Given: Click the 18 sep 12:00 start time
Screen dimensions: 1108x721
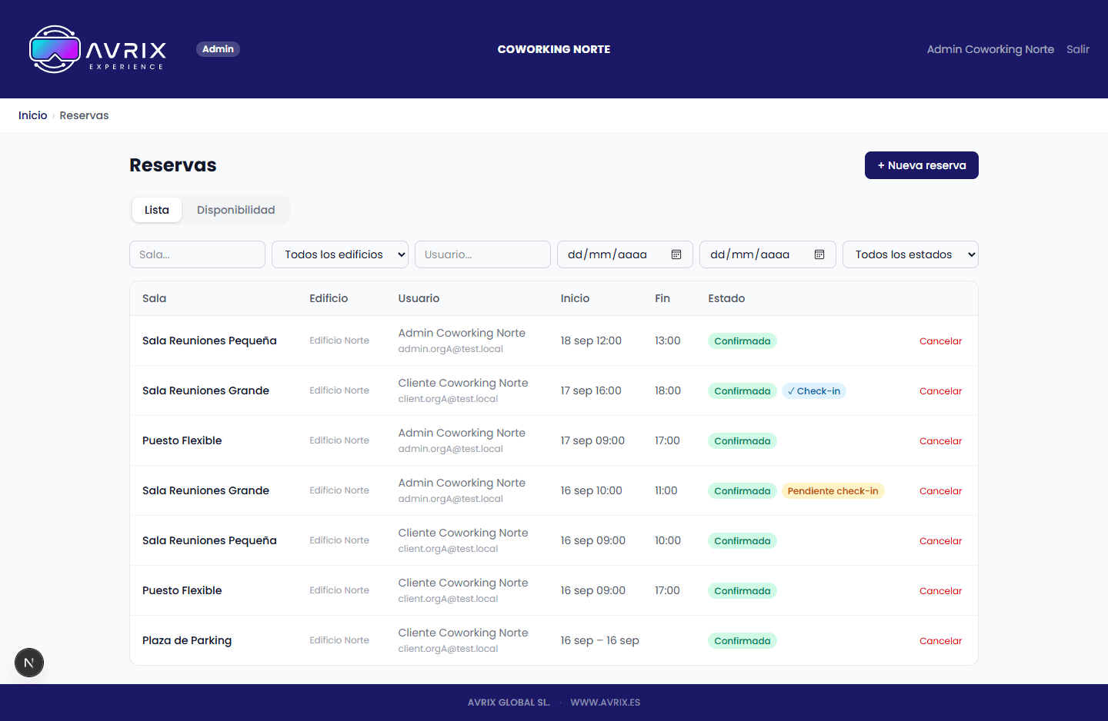Looking at the screenshot, I should pos(591,341).
